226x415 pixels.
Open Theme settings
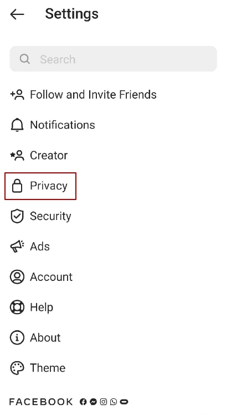coord(48,368)
